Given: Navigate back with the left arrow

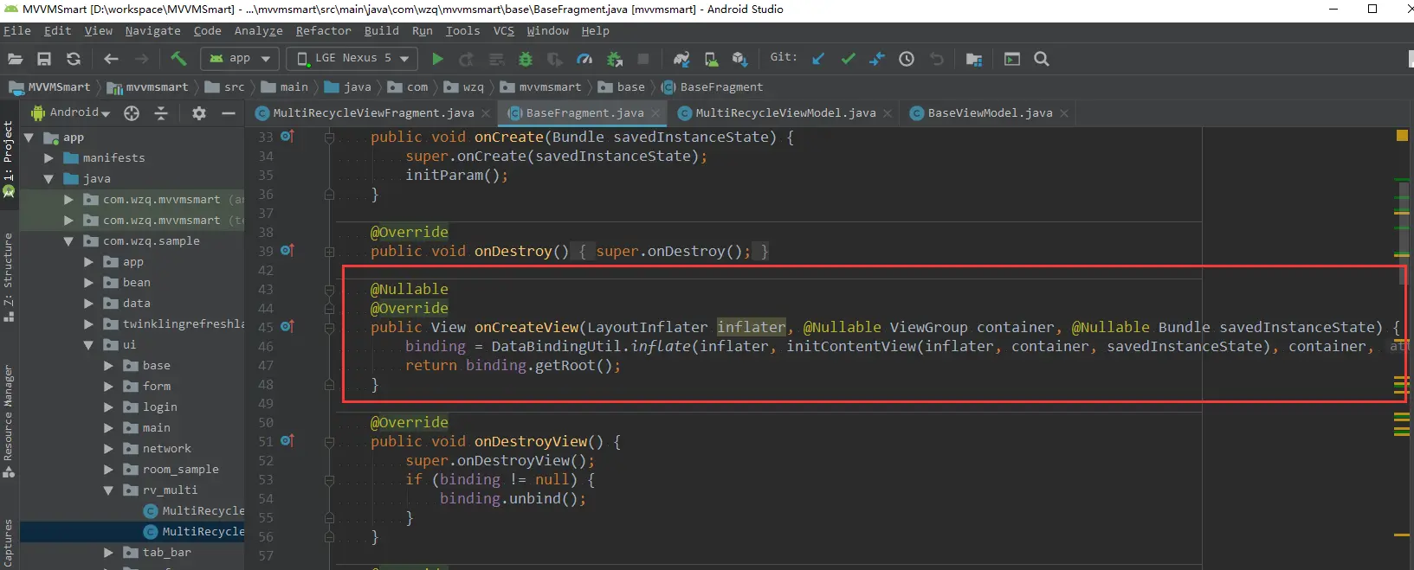Looking at the screenshot, I should [x=111, y=59].
